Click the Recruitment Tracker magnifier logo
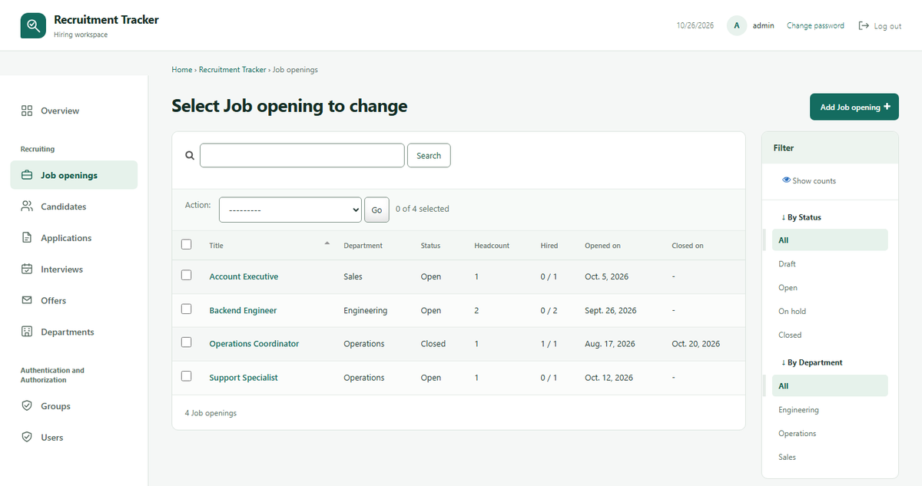This screenshot has height=486, width=922. [33, 25]
